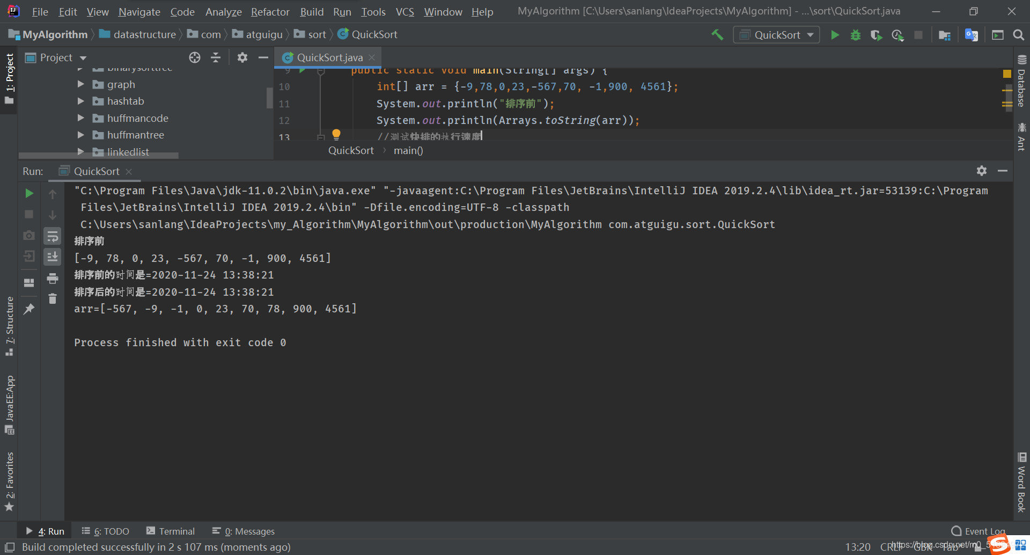Clear console output with the trash icon
The height and width of the screenshot is (555, 1030).
(x=53, y=298)
